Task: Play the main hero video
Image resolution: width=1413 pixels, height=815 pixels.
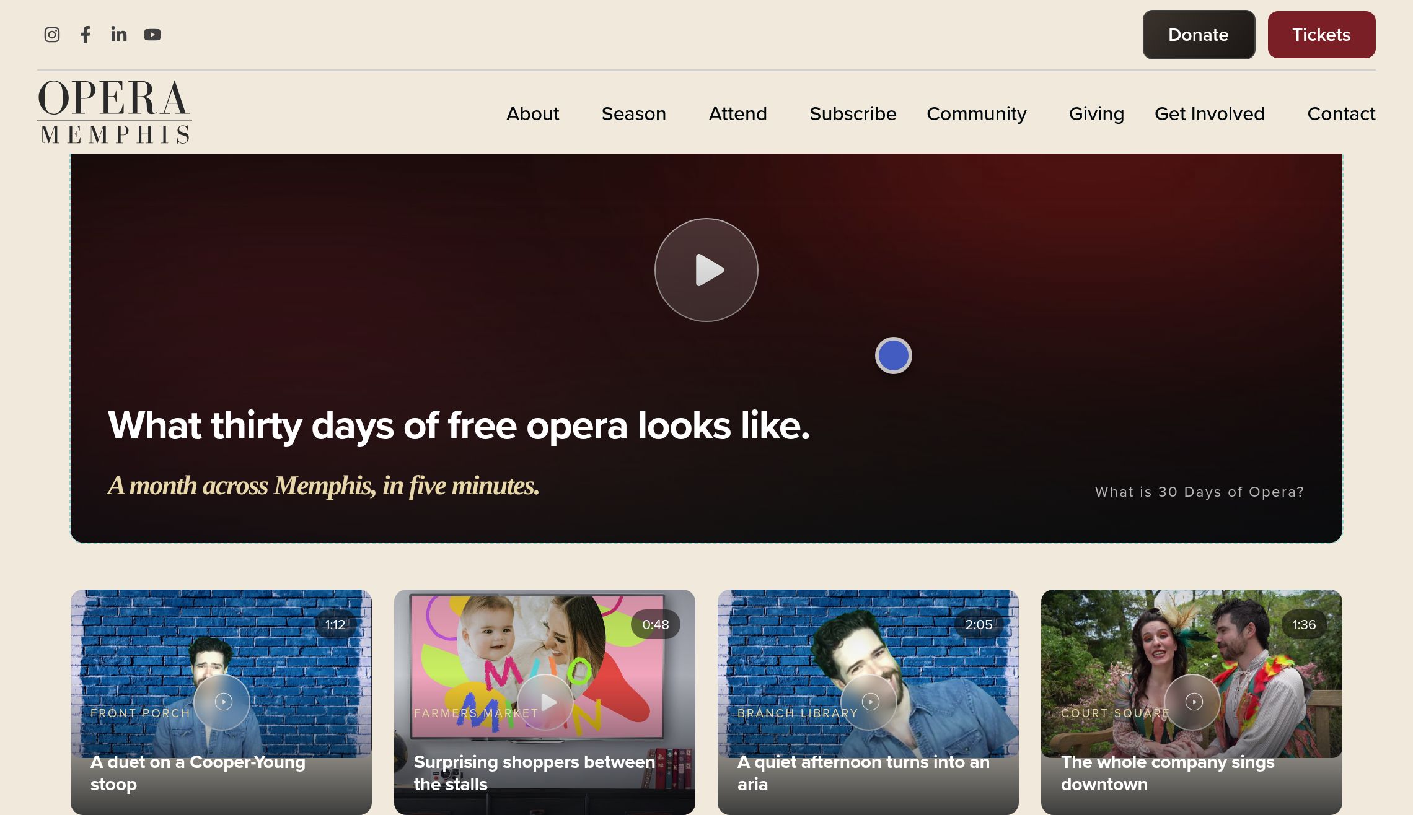Action: [x=706, y=270]
